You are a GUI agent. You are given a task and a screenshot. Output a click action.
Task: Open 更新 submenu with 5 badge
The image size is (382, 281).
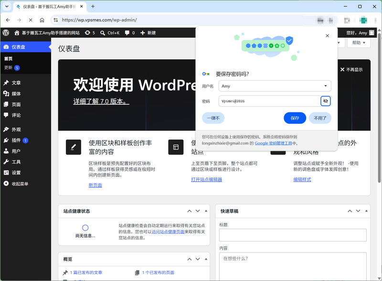11,68
